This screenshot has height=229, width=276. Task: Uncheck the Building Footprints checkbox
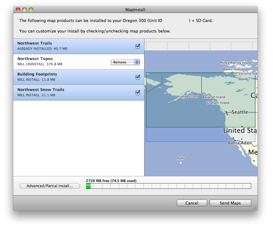138,77
